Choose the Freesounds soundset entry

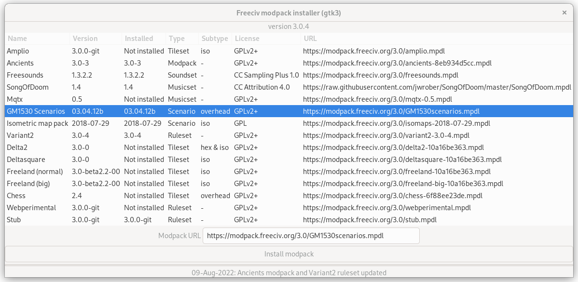tap(25, 75)
